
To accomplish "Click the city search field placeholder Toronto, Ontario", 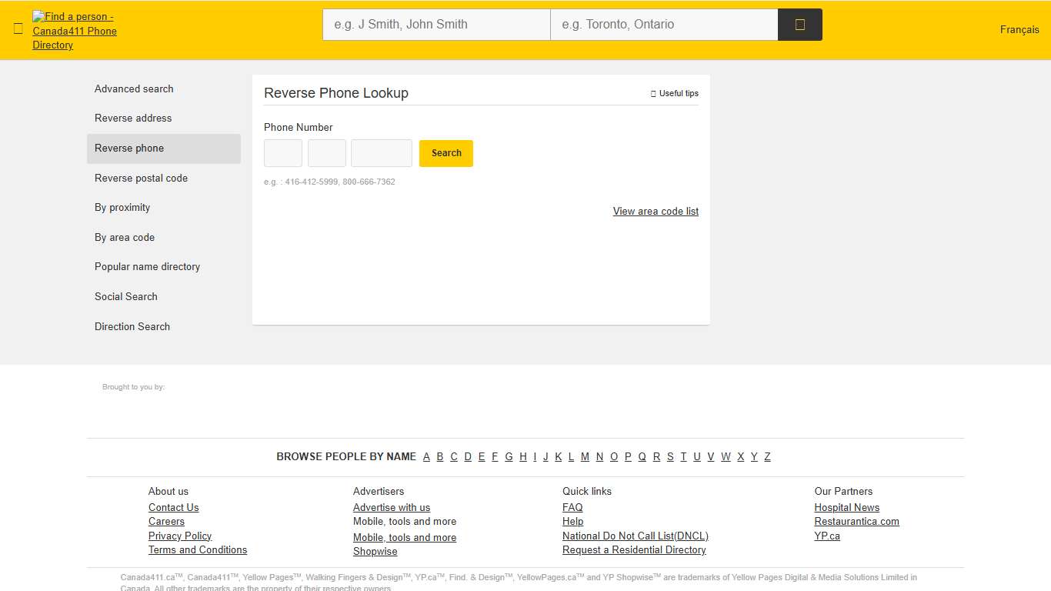I will [664, 24].
